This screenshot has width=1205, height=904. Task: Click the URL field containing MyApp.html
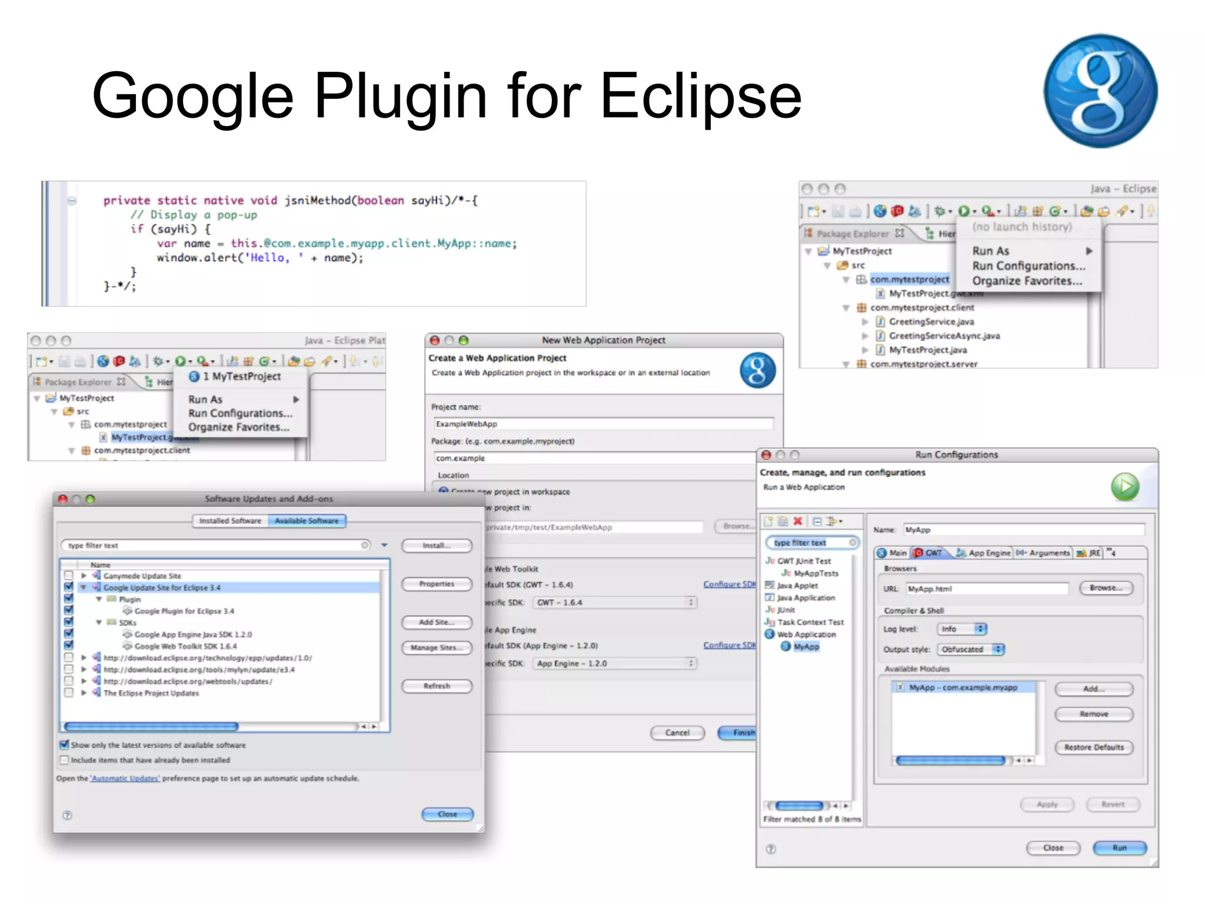point(987,589)
